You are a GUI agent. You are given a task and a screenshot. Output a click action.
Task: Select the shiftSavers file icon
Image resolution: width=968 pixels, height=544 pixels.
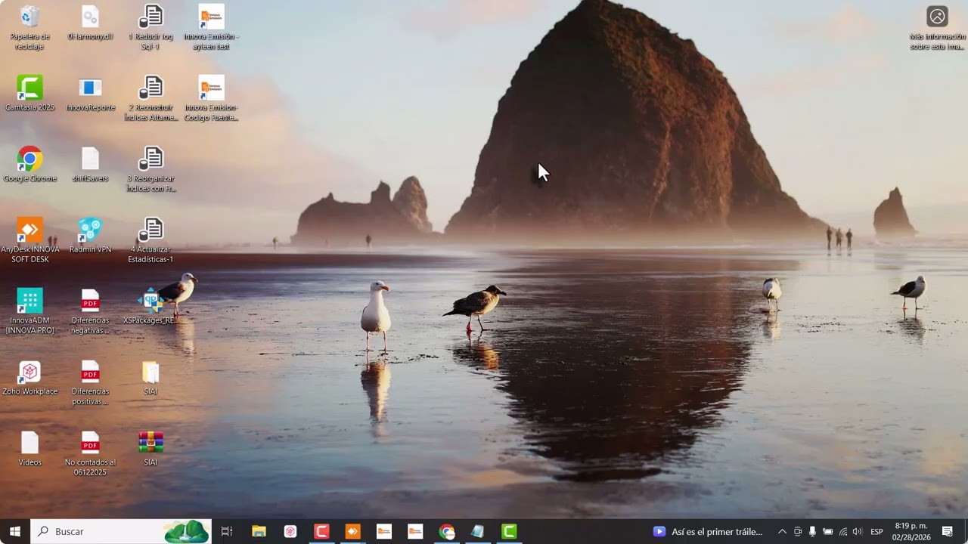90,165
